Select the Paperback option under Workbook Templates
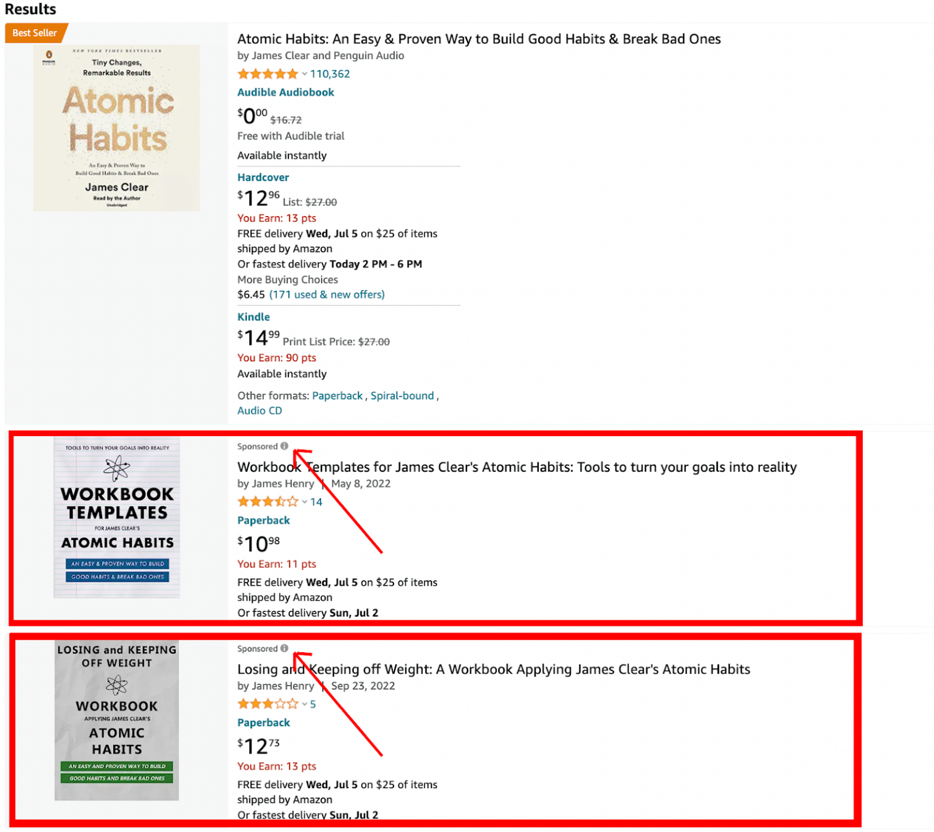Viewport: 934px width, 832px height. [263, 520]
